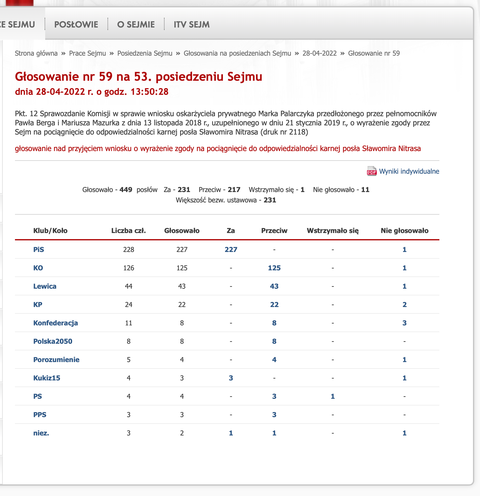This screenshot has width=480, height=496.
Task: View KO 125 votes Przeciw
Action: (x=274, y=268)
